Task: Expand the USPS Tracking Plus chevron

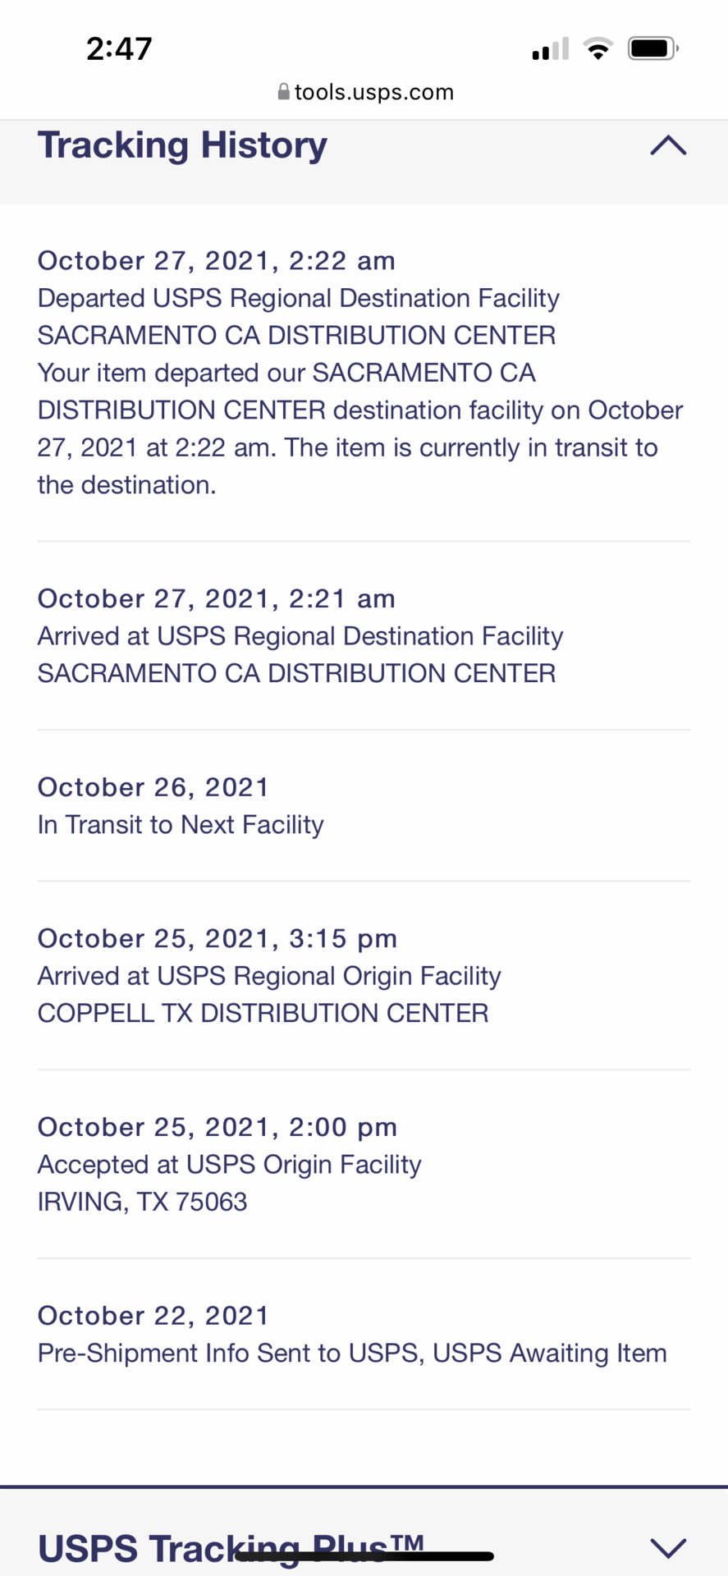Action: click(x=668, y=1548)
